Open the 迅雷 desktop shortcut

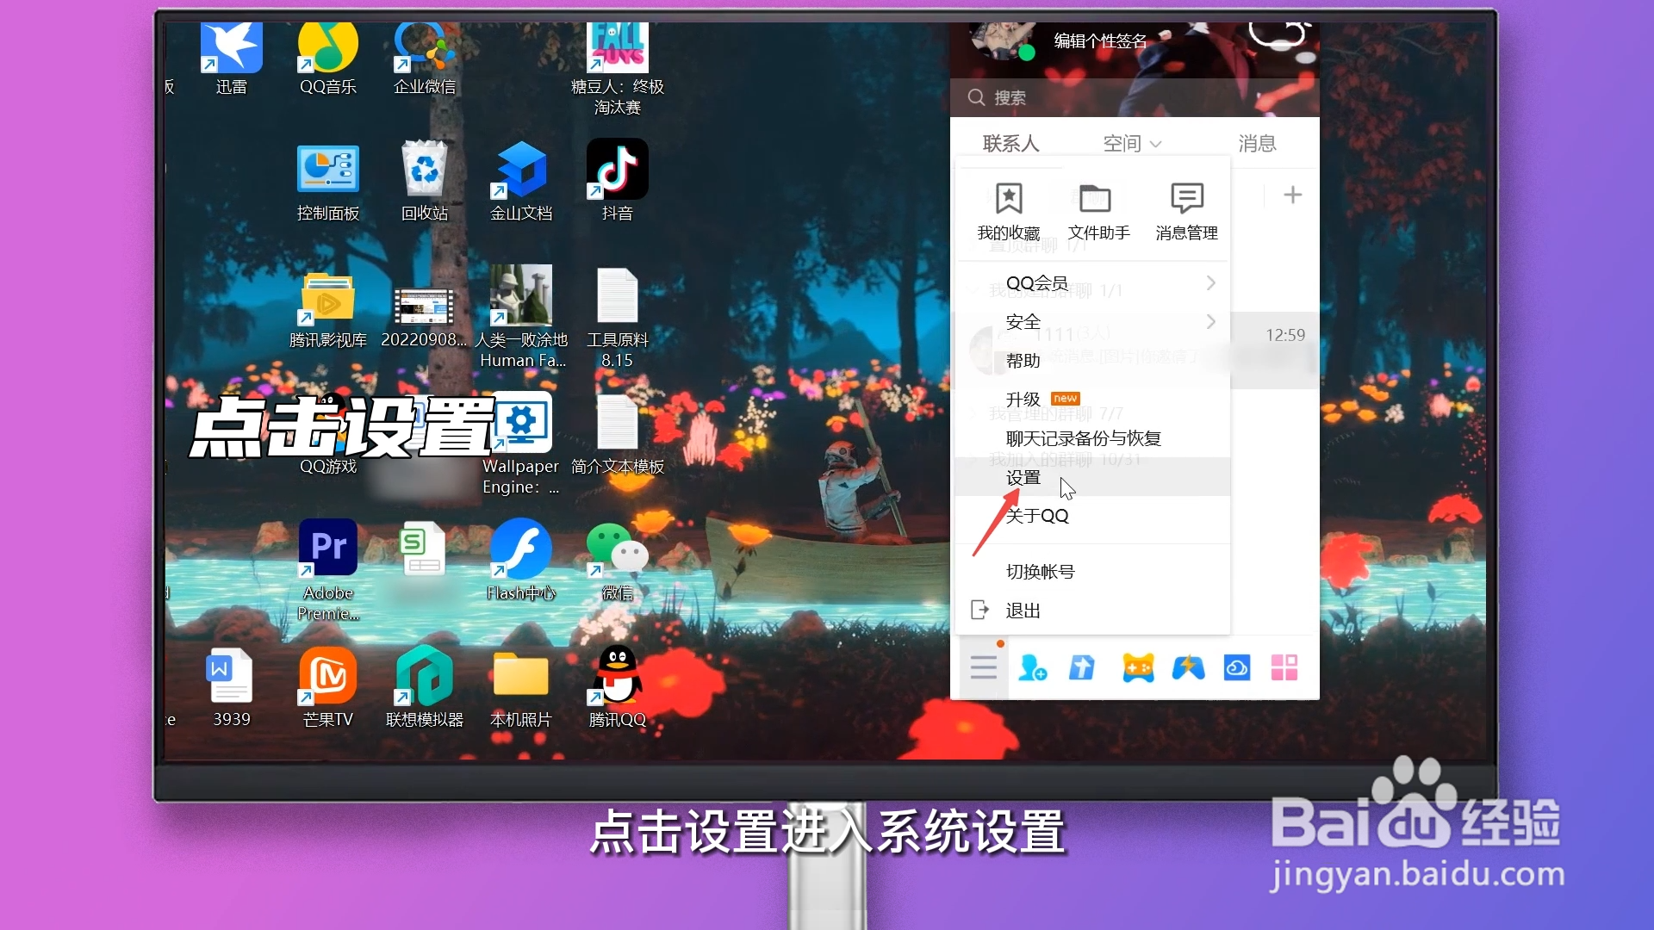tap(232, 59)
